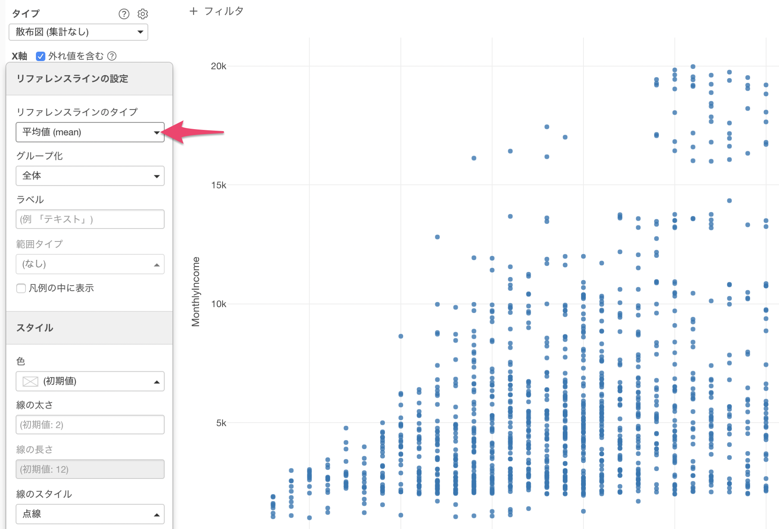Open the 散布図 (集計なし) type dropdown

coord(78,32)
